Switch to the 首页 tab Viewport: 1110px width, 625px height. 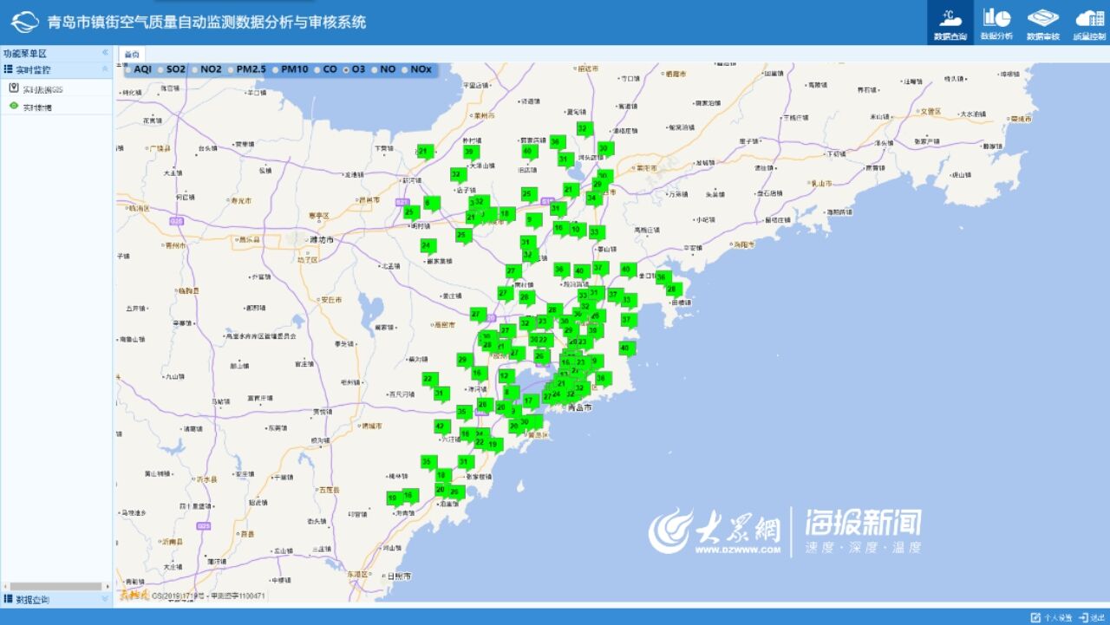click(x=131, y=54)
